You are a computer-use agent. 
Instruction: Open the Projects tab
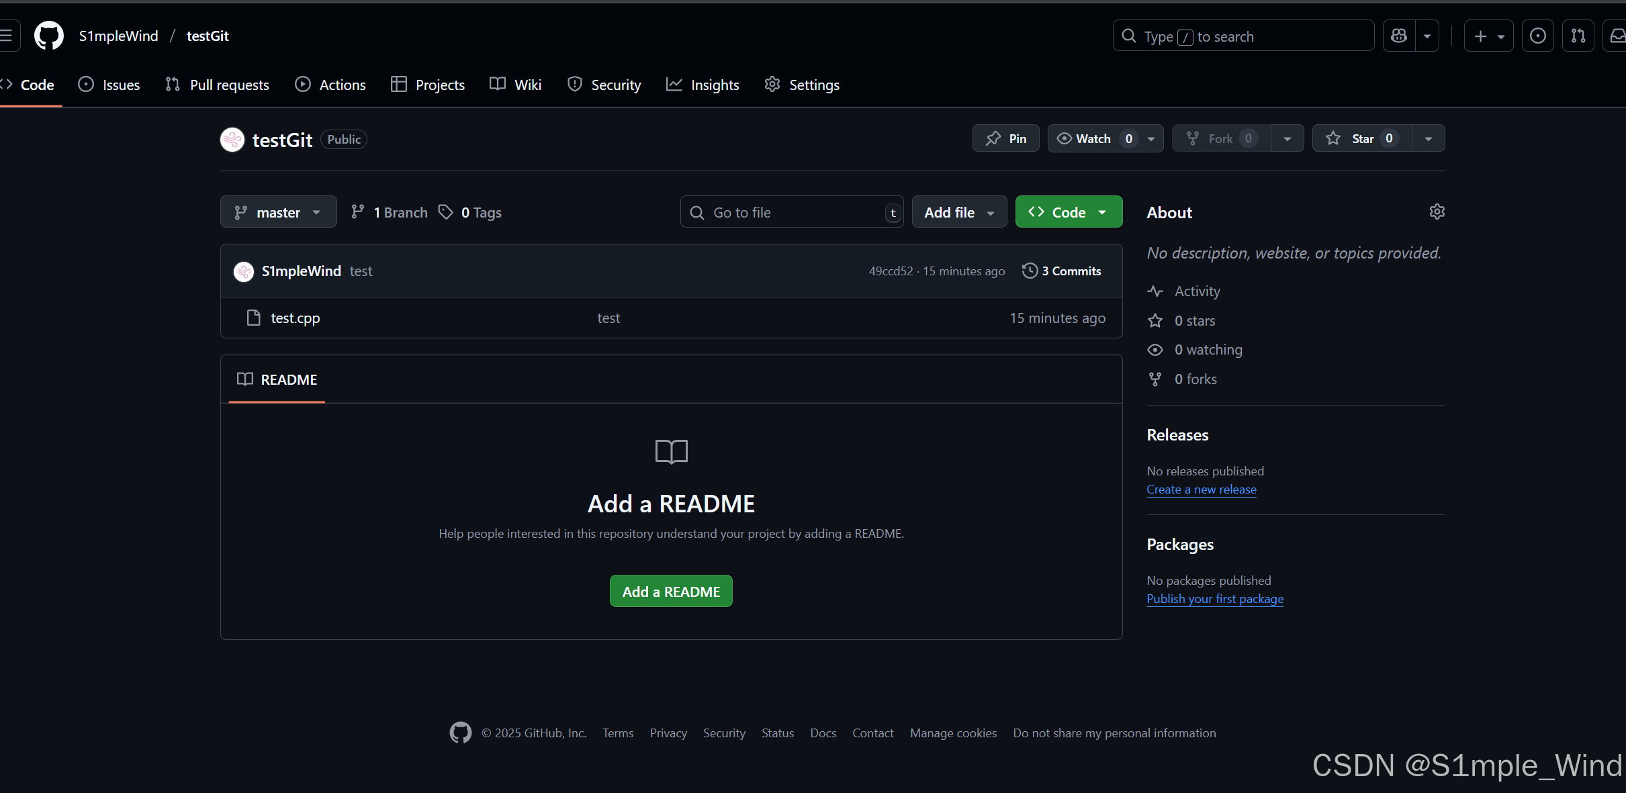coord(428,85)
